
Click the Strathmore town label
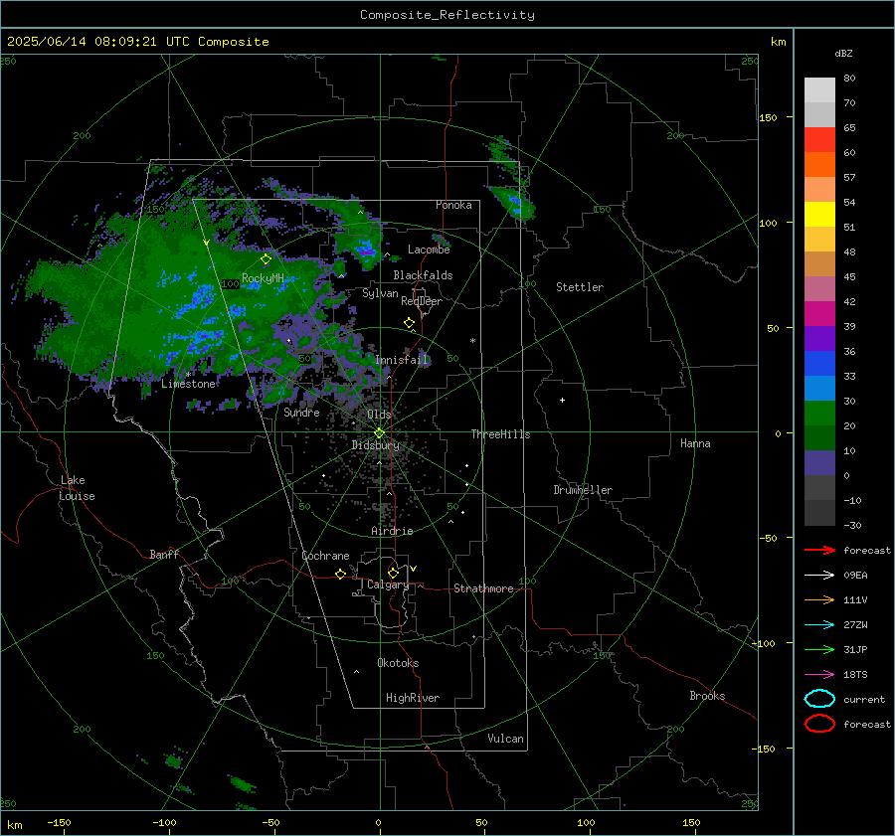pyautogui.click(x=483, y=588)
